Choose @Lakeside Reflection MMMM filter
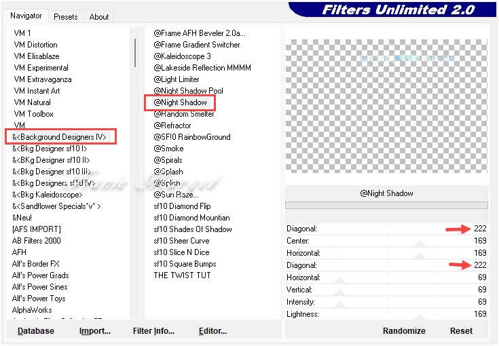499x346 pixels. 202,68
